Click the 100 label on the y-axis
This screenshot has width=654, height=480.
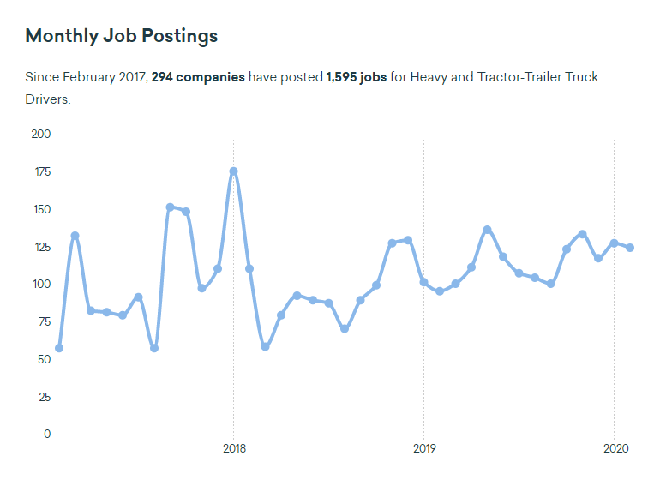pyautogui.click(x=41, y=284)
